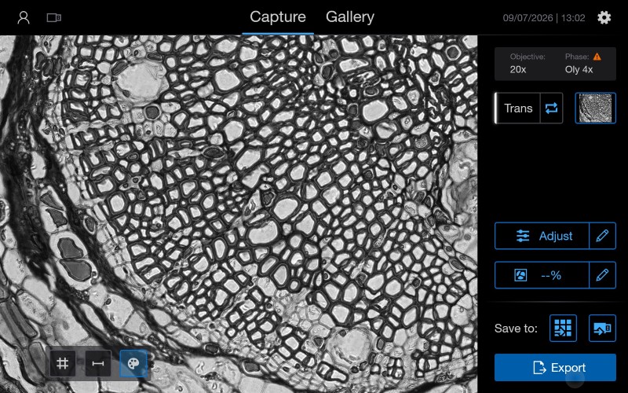Edit confluence settings with the pencil icon
Screen dimensions: 628x393
[602, 275]
